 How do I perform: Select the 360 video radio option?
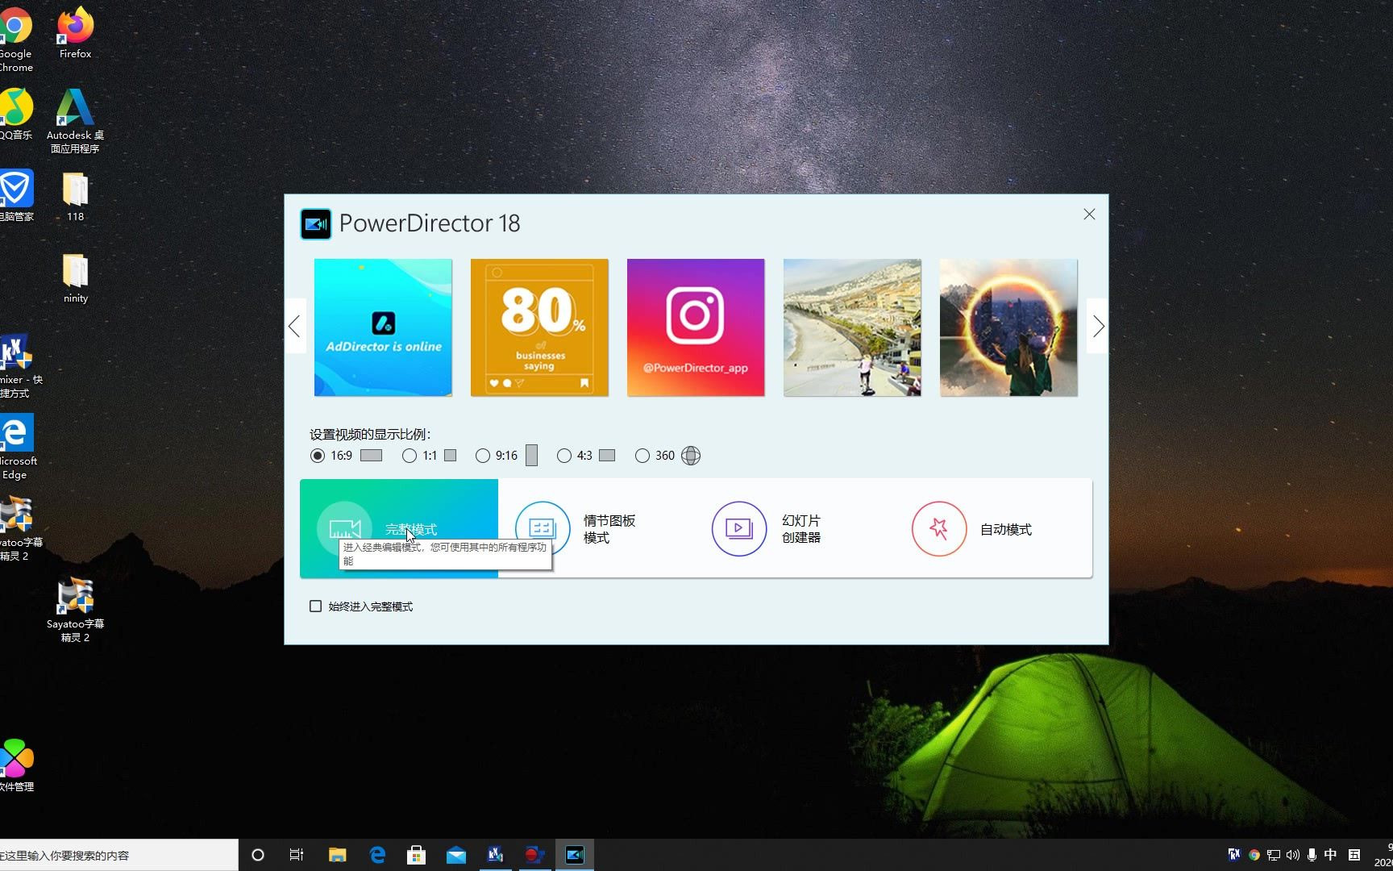pos(642,456)
